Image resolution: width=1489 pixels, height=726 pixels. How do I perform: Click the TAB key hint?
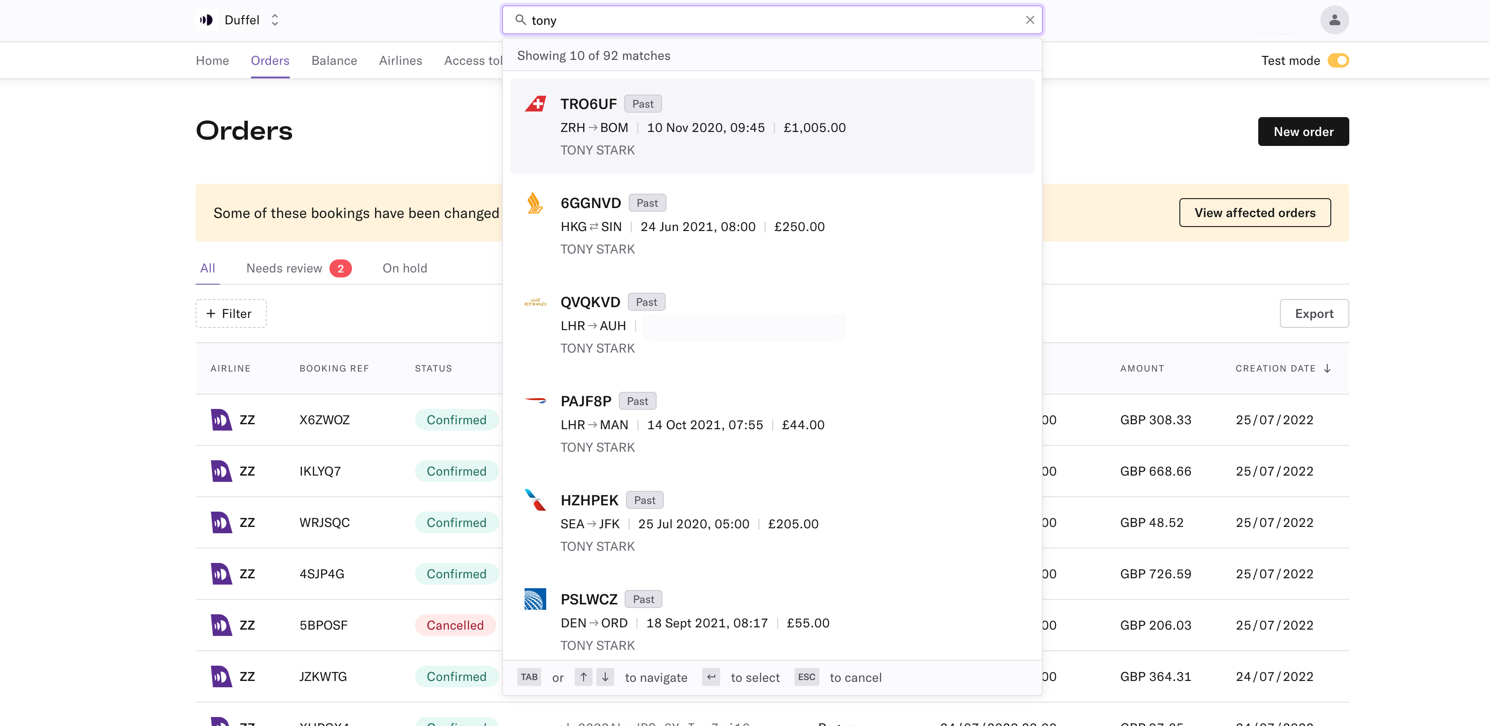click(x=529, y=677)
